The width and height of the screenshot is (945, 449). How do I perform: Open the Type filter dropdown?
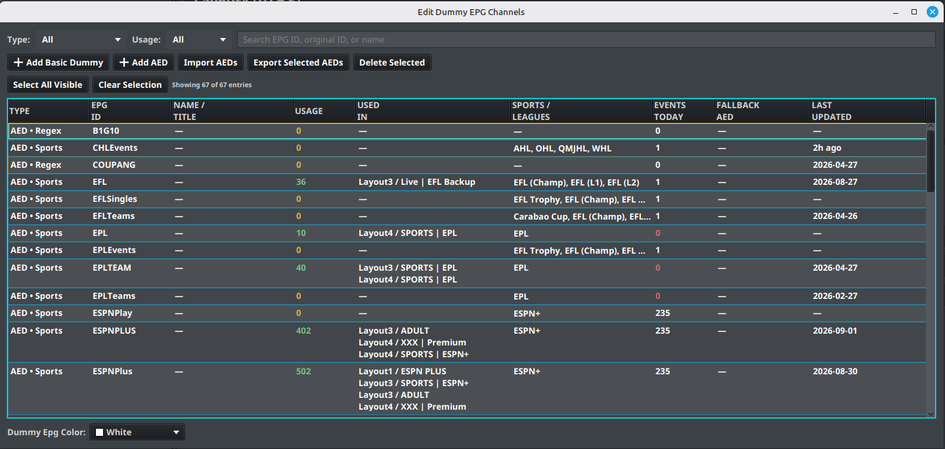pos(81,39)
